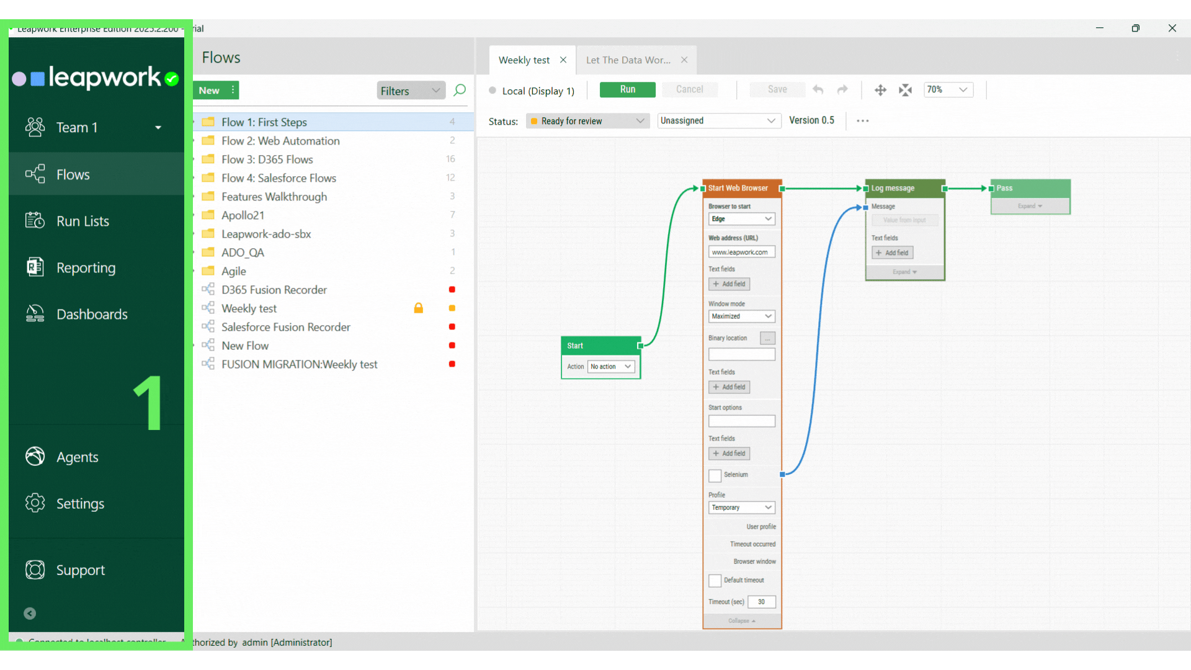
Task: Check the Default timeout option
Action: tap(715, 581)
